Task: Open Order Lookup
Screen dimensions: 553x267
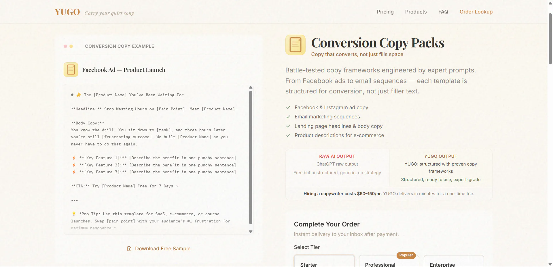Action: click(x=476, y=12)
